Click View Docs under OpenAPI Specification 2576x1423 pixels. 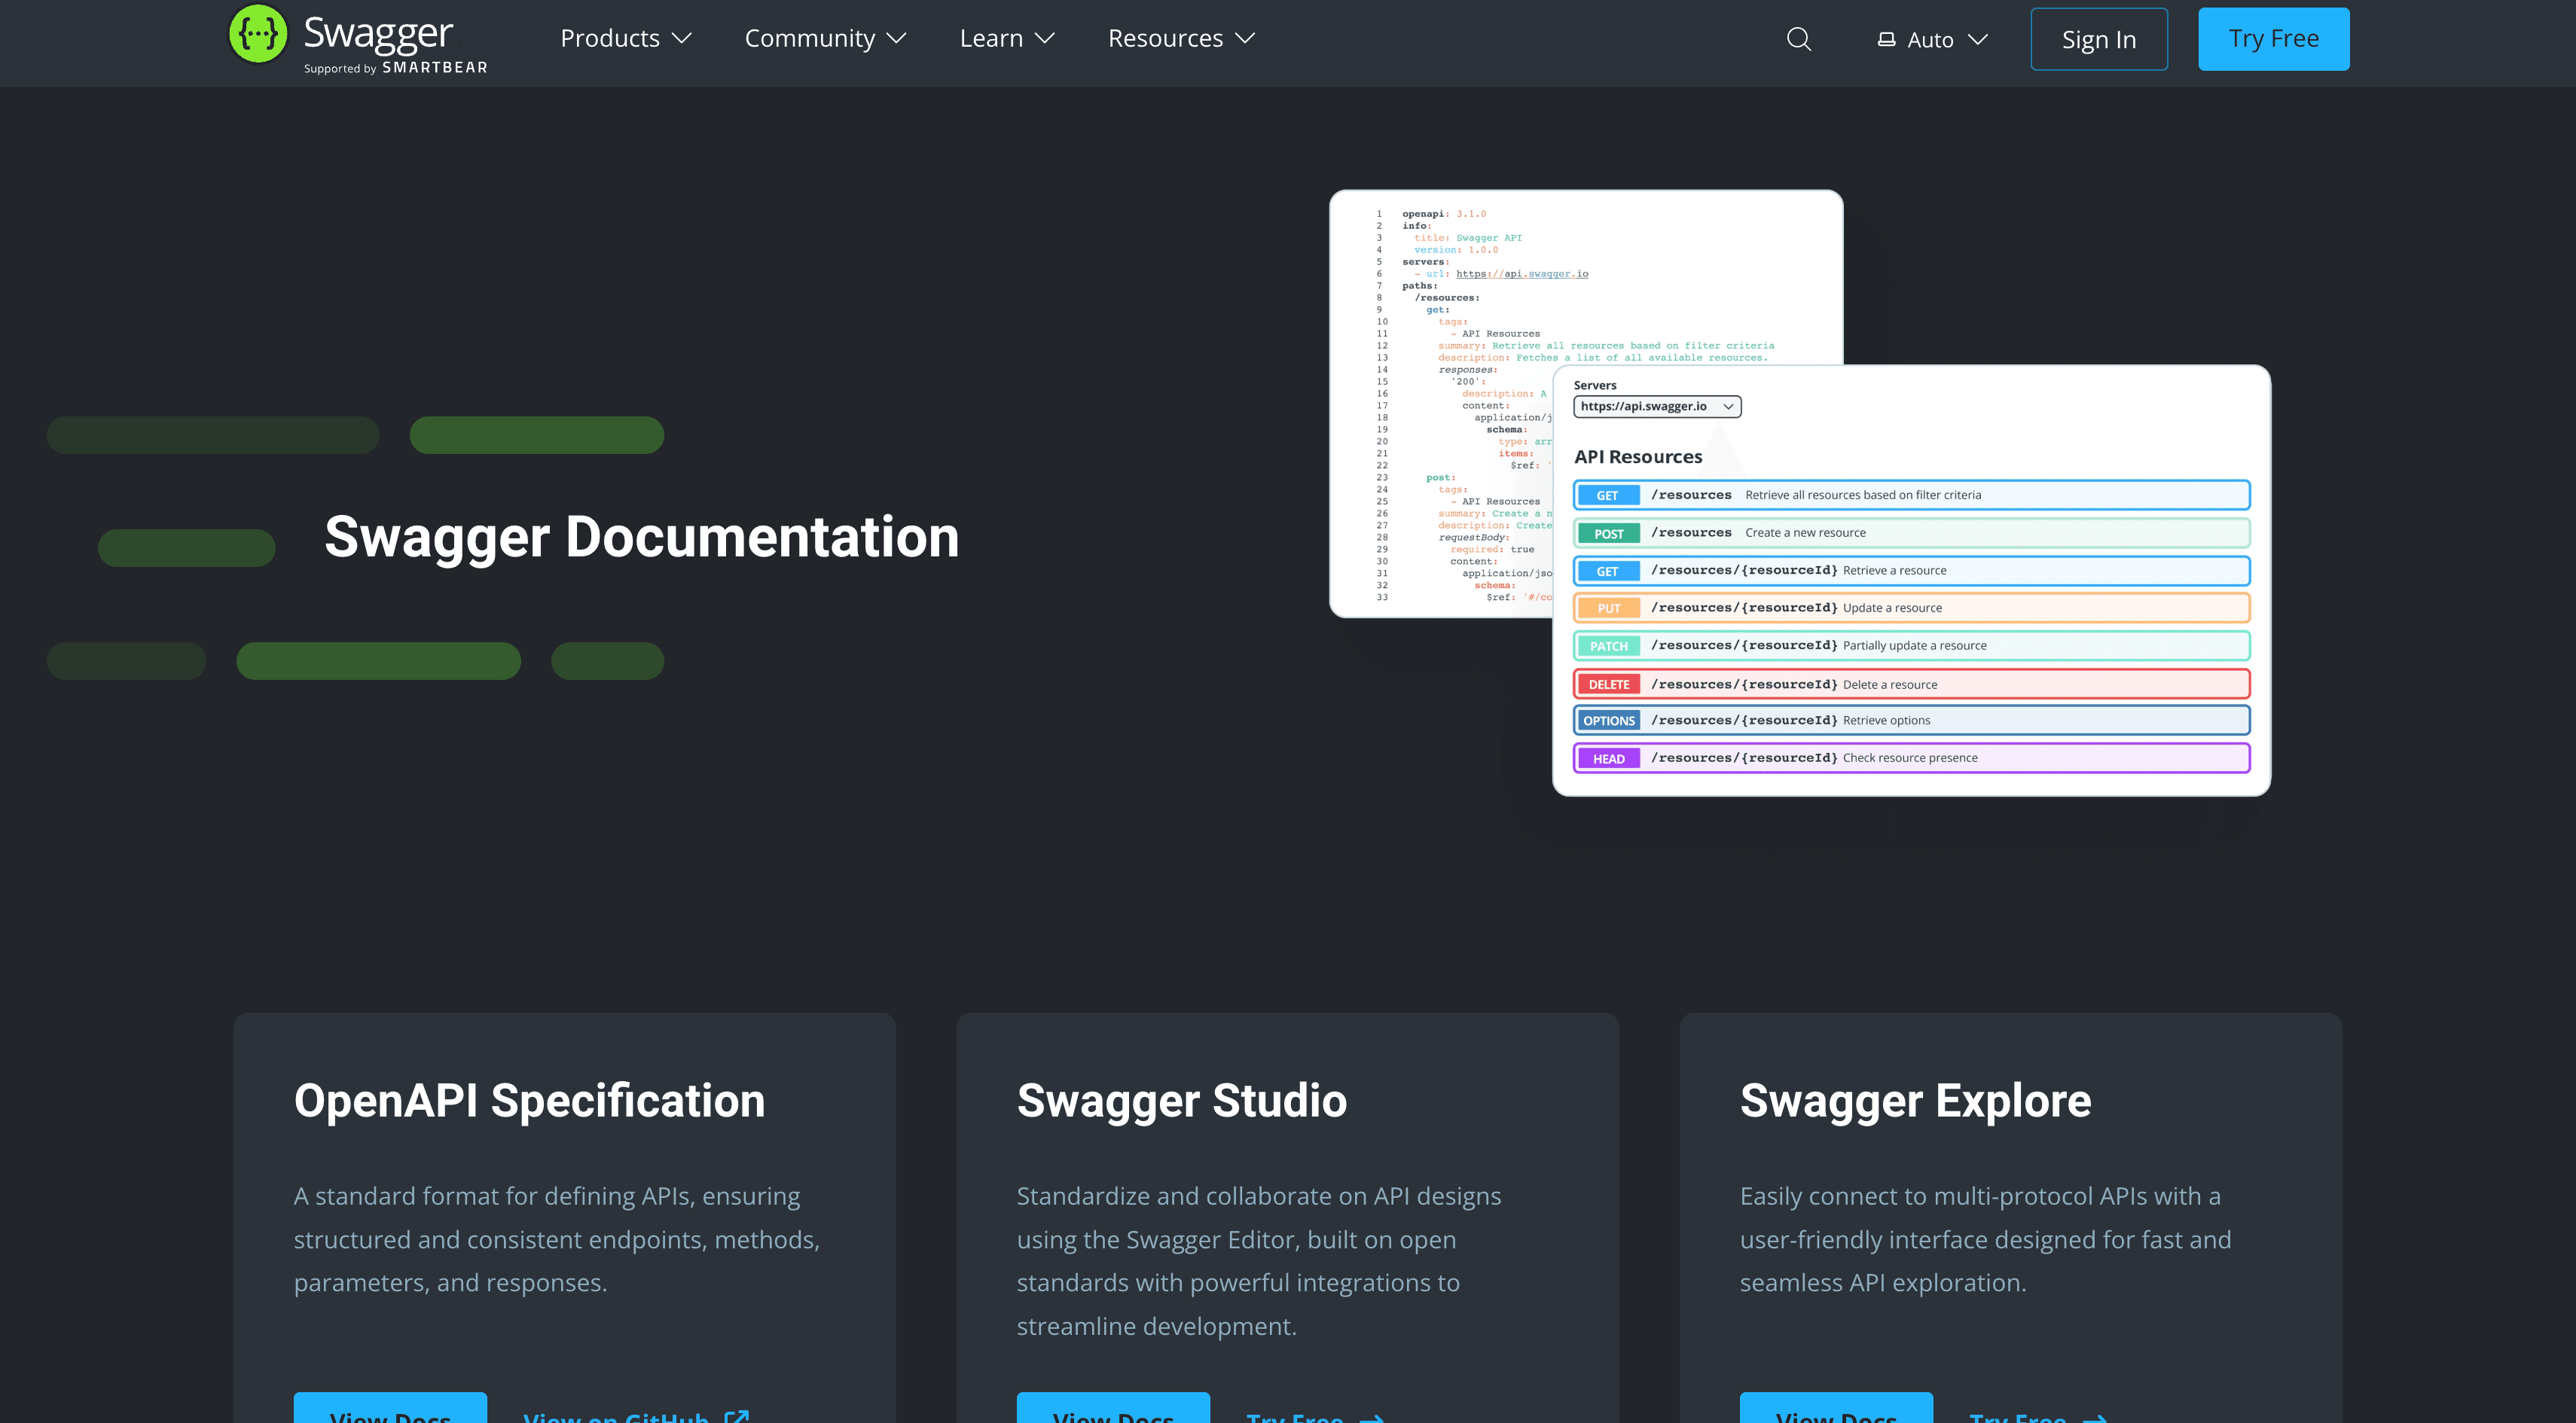390,1408
